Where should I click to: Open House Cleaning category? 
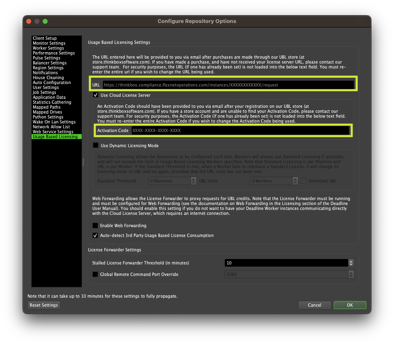pos(57,77)
